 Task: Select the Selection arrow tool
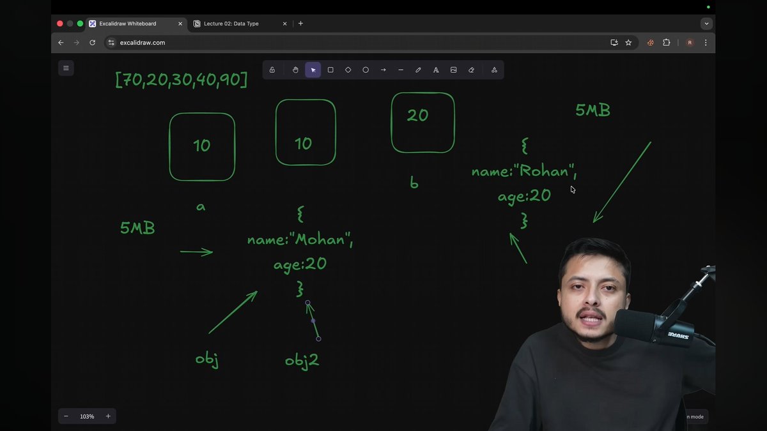click(x=313, y=70)
